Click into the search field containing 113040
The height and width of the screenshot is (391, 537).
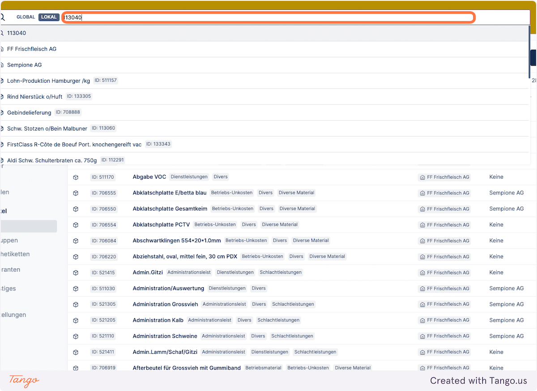tap(268, 17)
